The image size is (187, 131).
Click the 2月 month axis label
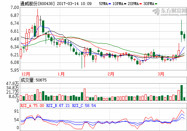click(x=111, y=74)
